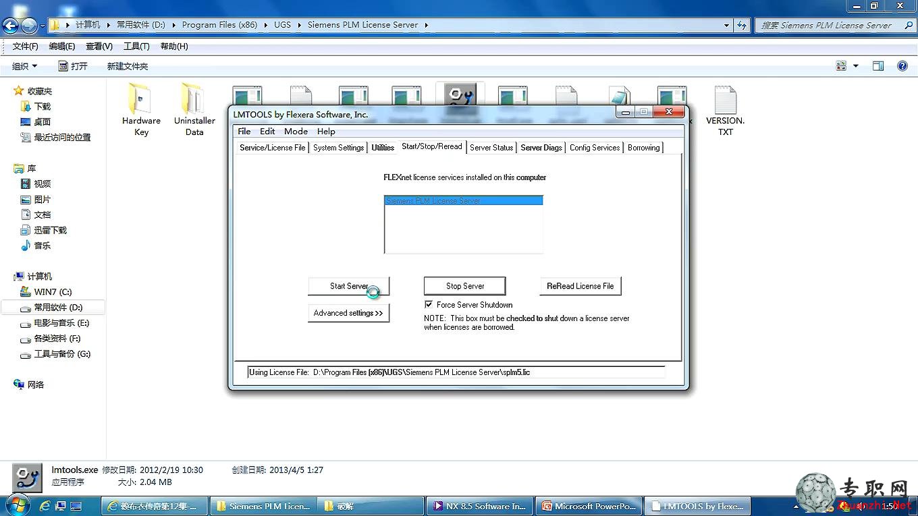Click the show desktop quick launch icon
The image size is (918, 516).
pyautogui.click(x=76, y=505)
